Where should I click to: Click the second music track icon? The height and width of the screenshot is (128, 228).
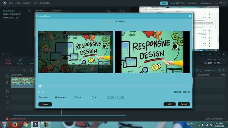coord(7,108)
